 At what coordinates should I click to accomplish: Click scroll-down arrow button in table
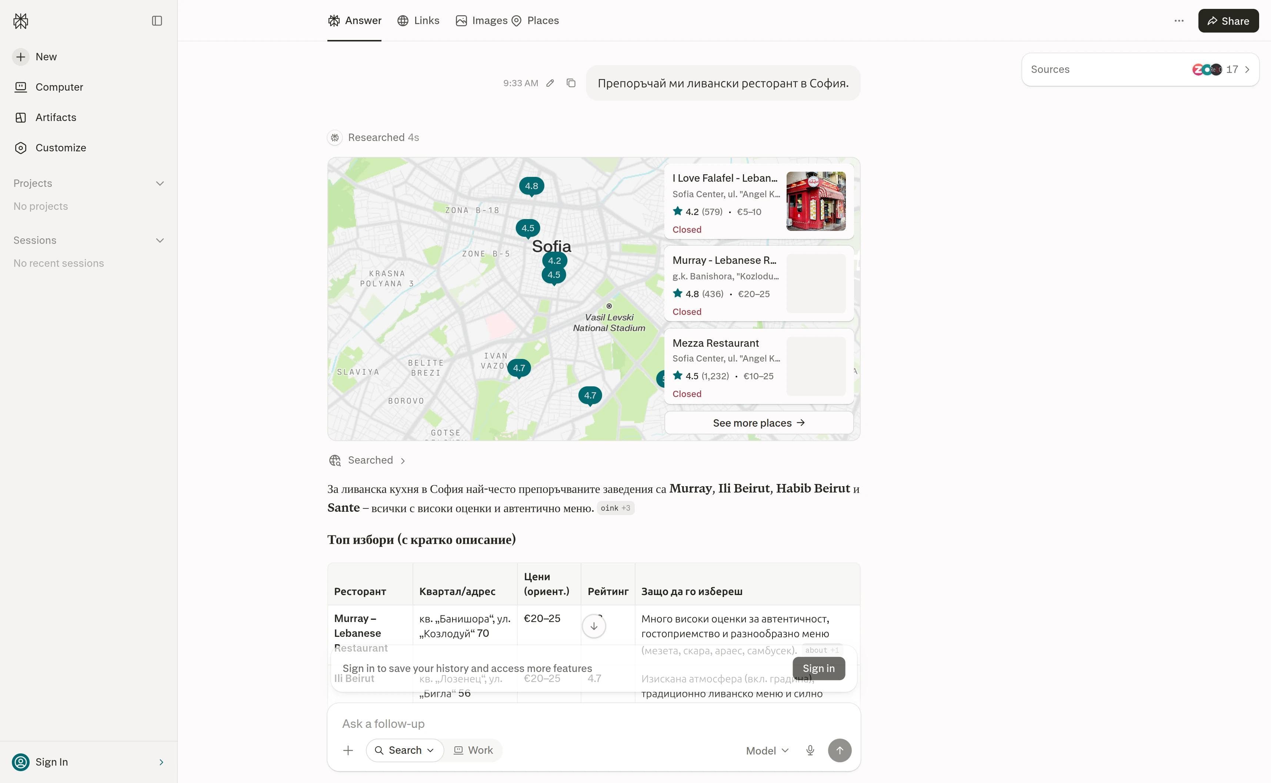594,626
